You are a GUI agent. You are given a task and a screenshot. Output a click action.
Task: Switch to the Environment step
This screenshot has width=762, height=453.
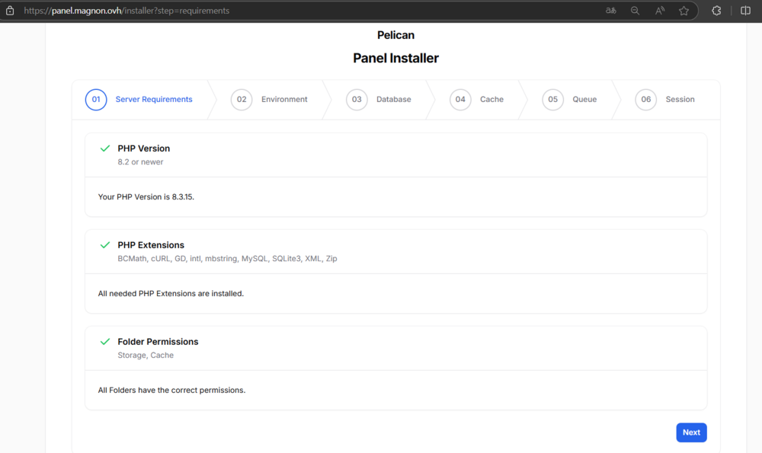point(284,99)
